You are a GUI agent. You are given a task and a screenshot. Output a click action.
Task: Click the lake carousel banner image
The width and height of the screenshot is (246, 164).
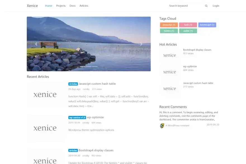[x=89, y=44]
